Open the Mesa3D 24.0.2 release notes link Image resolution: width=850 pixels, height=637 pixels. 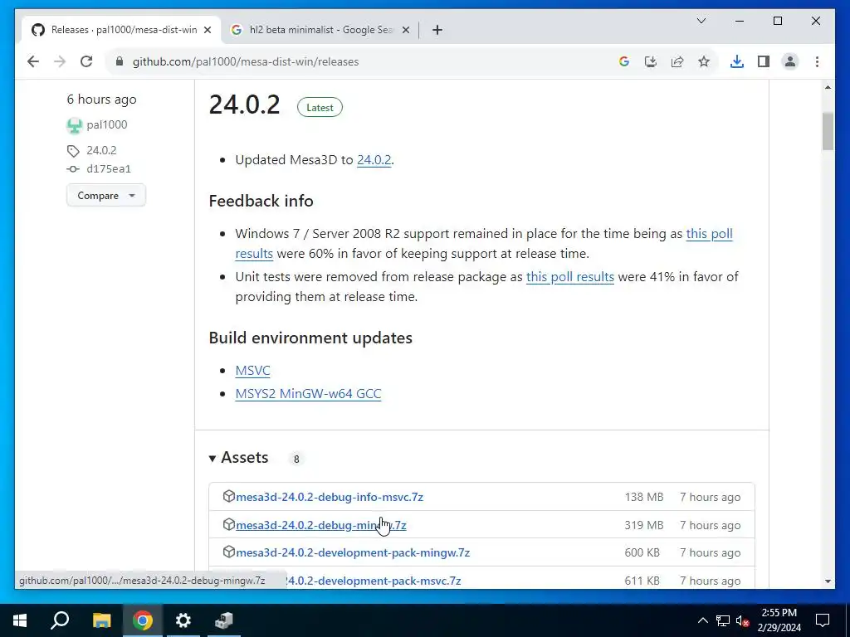click(374, 160)
